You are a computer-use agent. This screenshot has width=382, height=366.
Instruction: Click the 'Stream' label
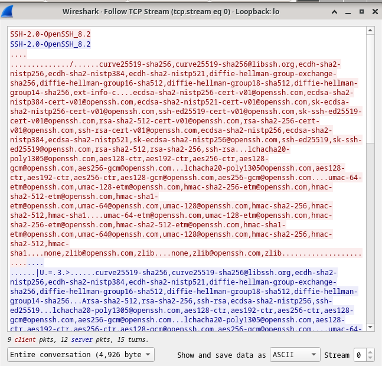point(337,355)
